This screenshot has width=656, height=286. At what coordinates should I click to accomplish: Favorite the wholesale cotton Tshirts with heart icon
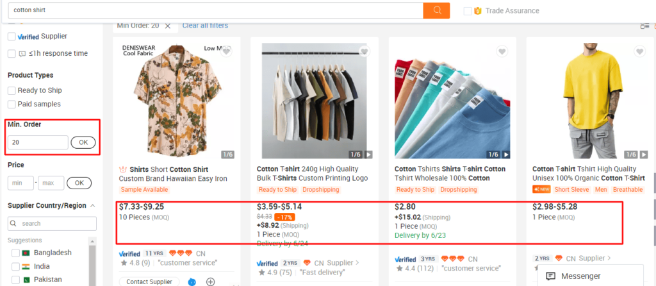tap(502, 51)
